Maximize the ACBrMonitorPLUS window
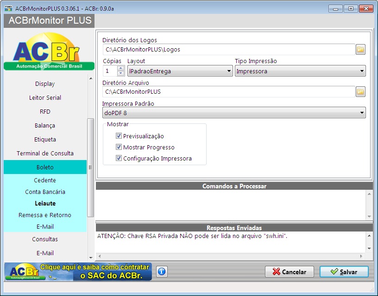Image resolution: width=378 pixels, height=296 pixels. (x=351, y=9)
